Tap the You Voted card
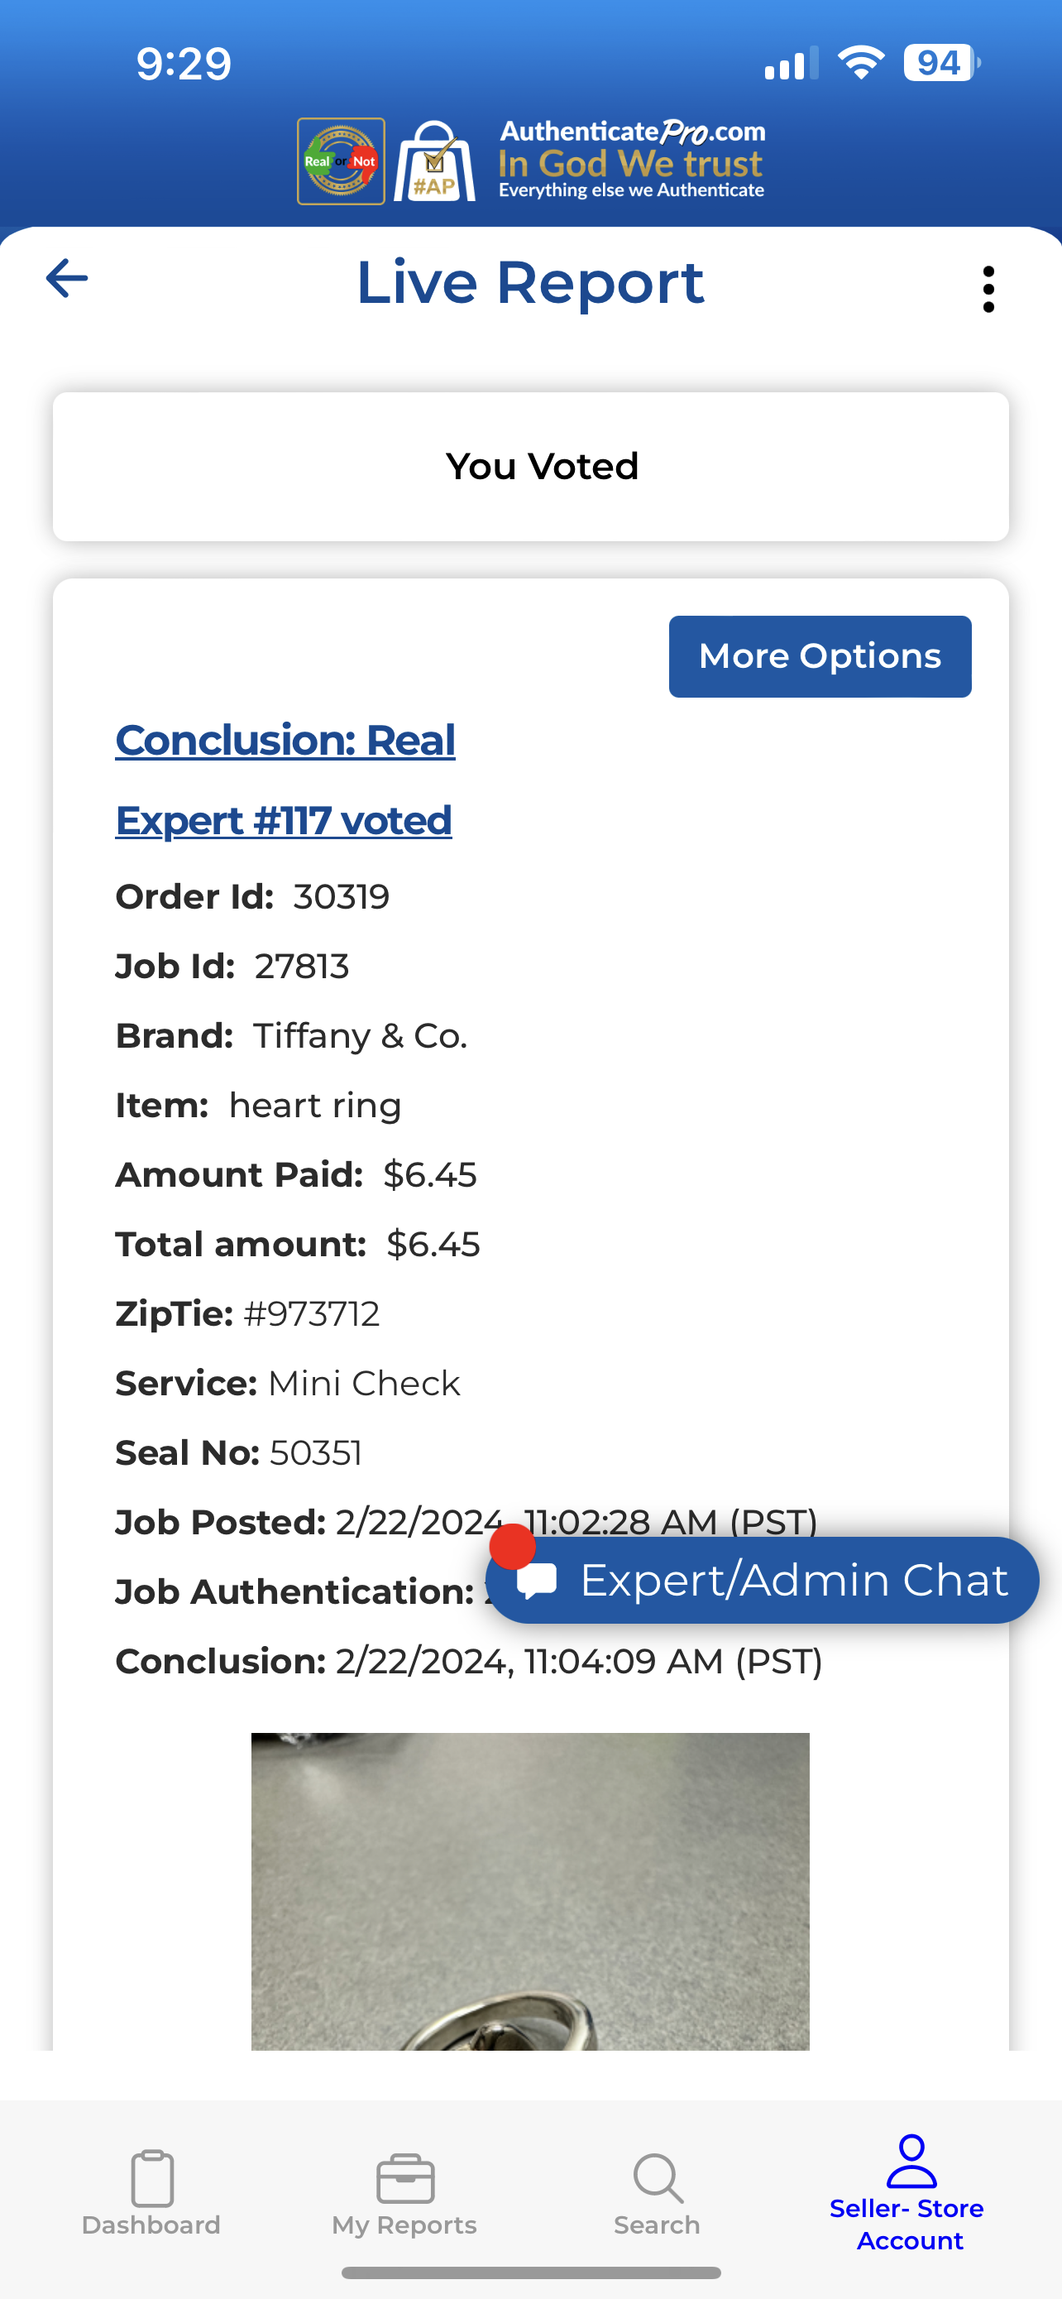 (530, 467)
